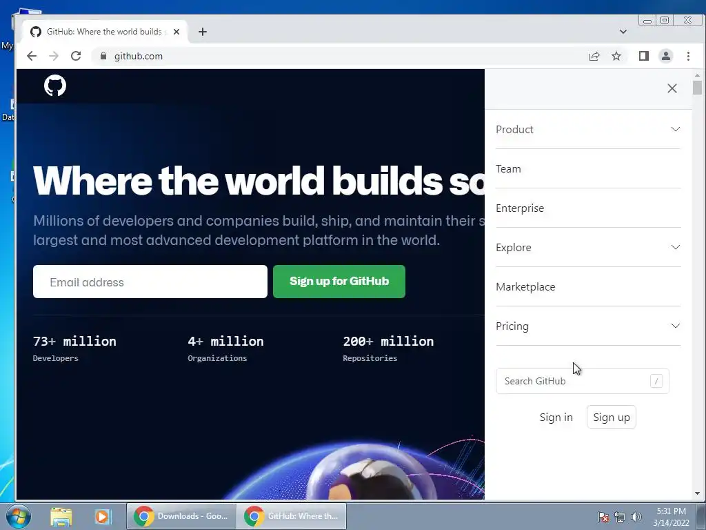
Task: Open Windows Media Player from taskbar
Action: point(103,516)
